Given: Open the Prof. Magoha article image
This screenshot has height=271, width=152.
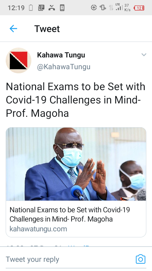Looking at the screenshot, I should (76, 164).
